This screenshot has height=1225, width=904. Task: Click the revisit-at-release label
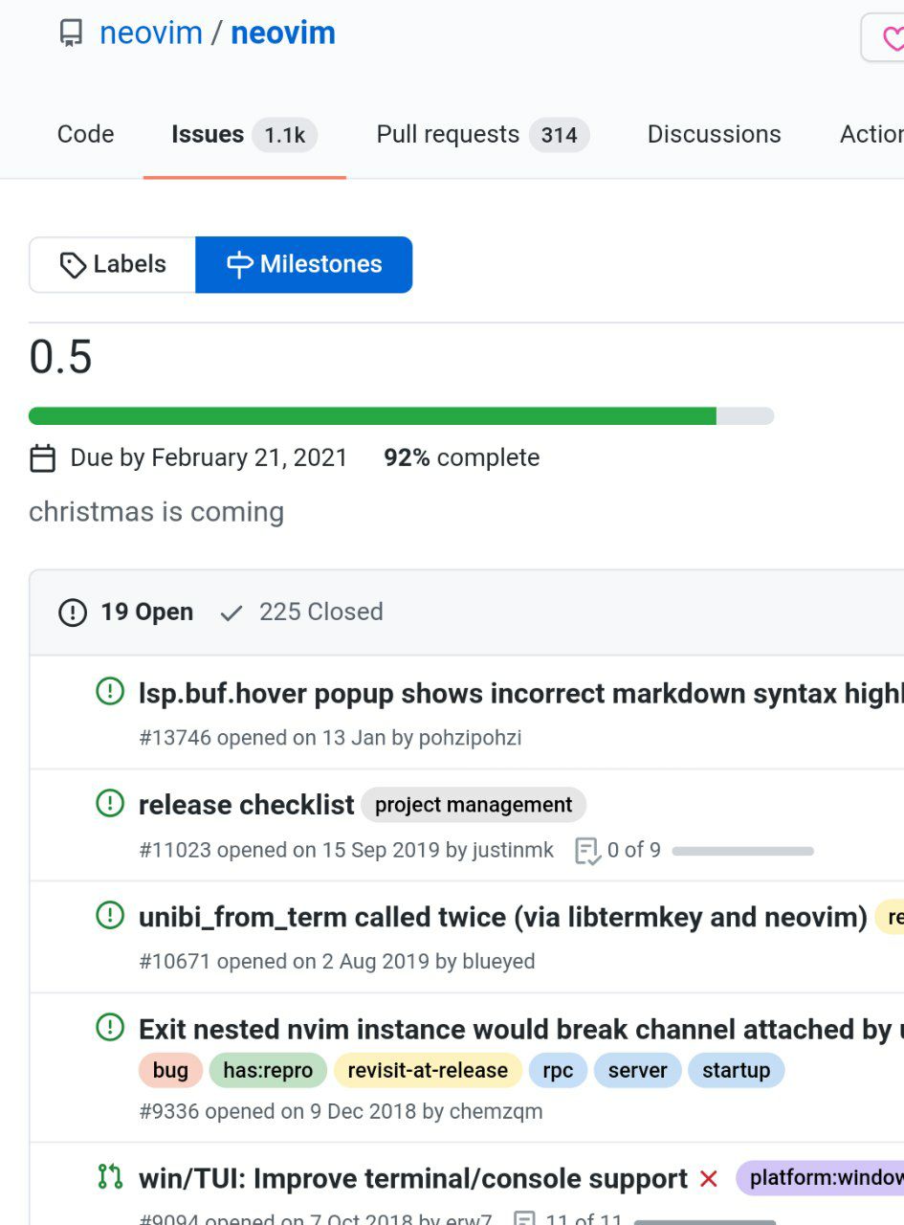428,1070
